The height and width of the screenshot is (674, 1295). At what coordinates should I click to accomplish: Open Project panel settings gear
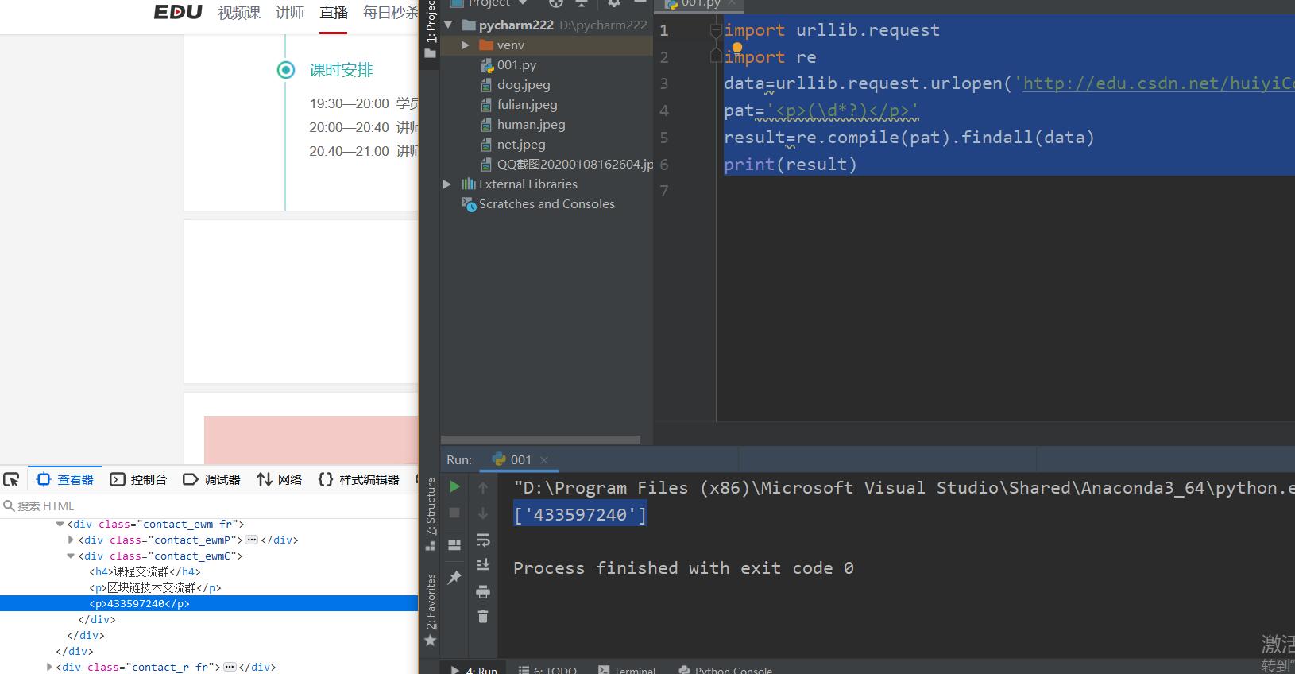click(613, 4)
